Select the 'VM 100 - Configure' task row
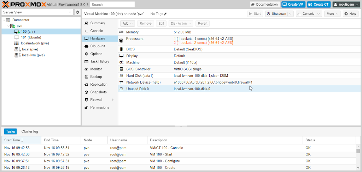This screenshot has height=172, width=362. point(179,161)
